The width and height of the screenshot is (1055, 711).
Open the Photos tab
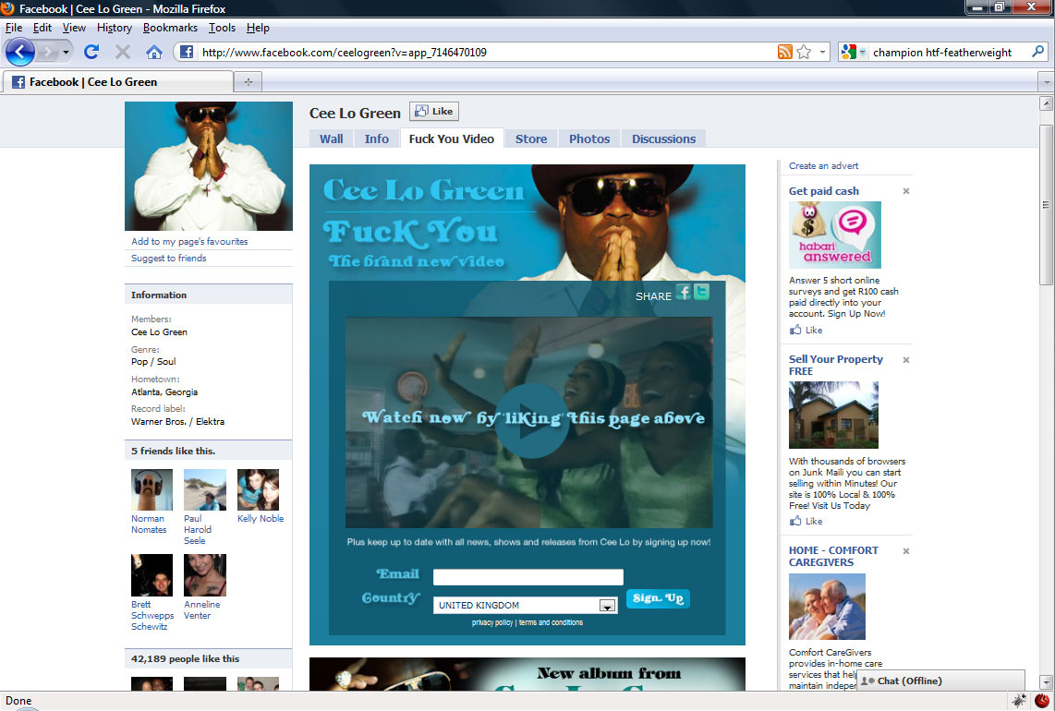coord(589,139)
